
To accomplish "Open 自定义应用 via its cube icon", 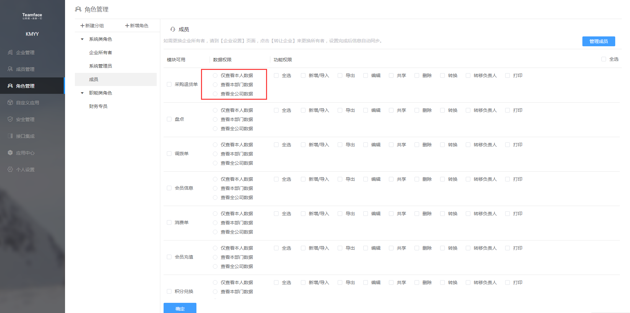I will (x=10, y=103).
